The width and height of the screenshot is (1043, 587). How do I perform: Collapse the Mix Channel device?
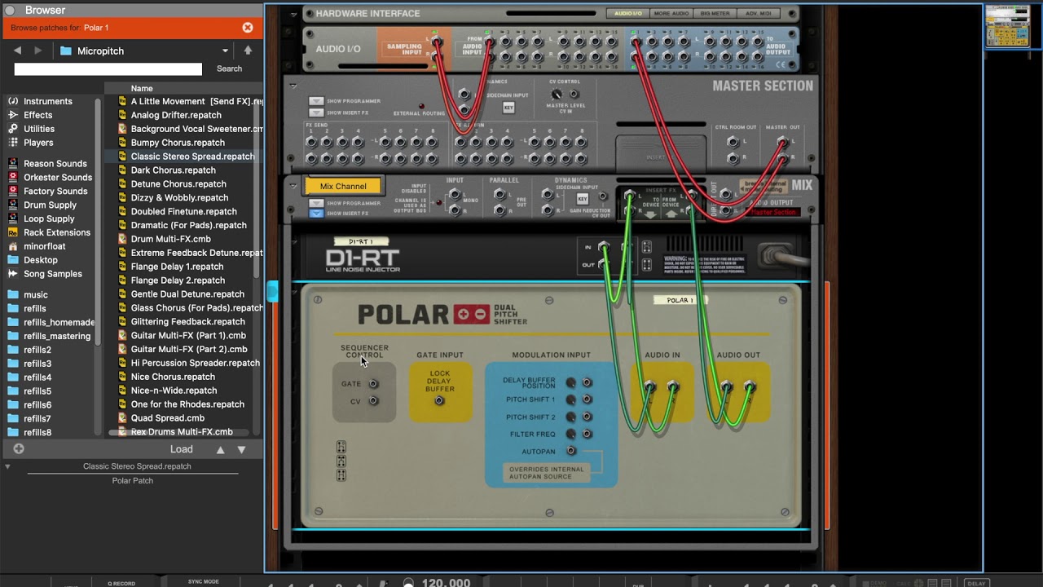pyautogui.click(x=293, y=186)
